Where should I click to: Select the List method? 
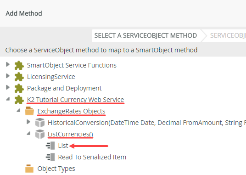coord(63,146)
